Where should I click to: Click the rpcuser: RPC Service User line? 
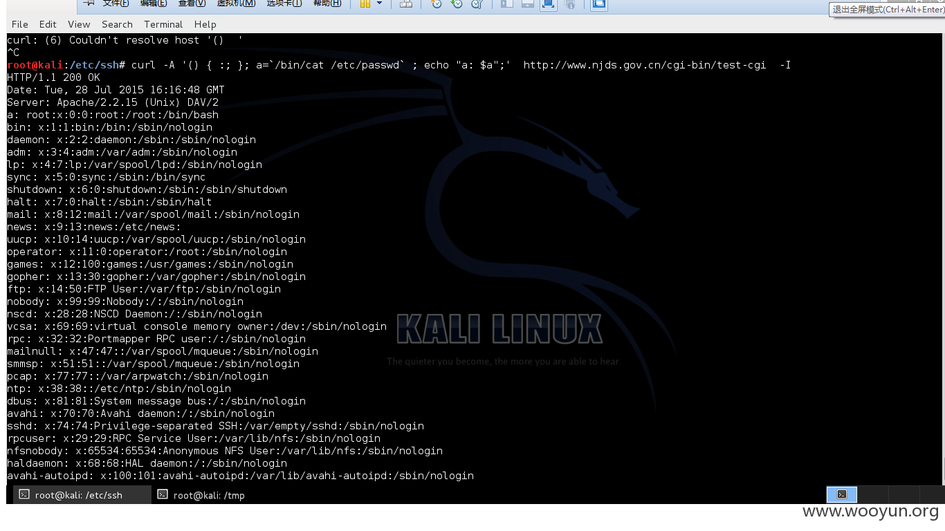tap(194, 438)
